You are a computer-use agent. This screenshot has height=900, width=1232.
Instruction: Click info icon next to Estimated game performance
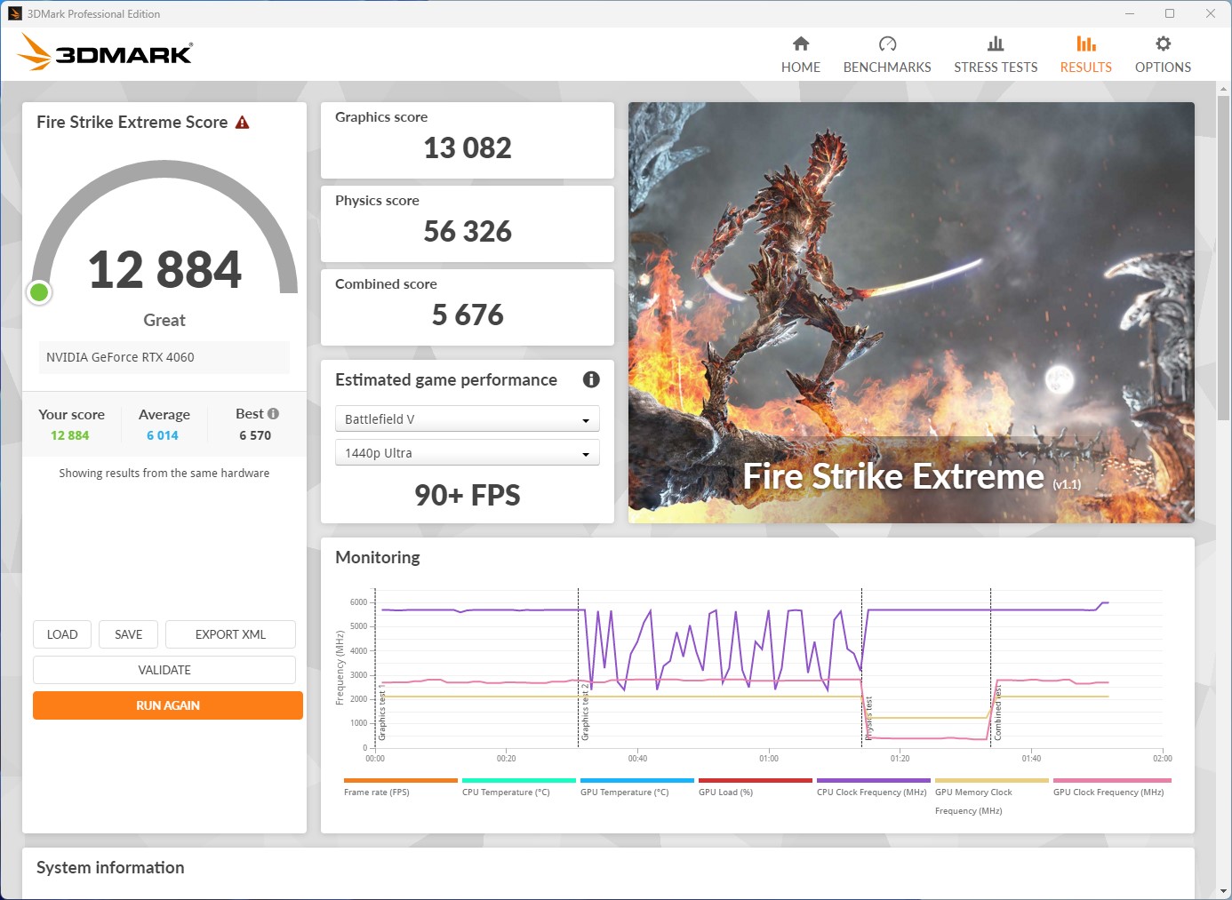(591, 379)
